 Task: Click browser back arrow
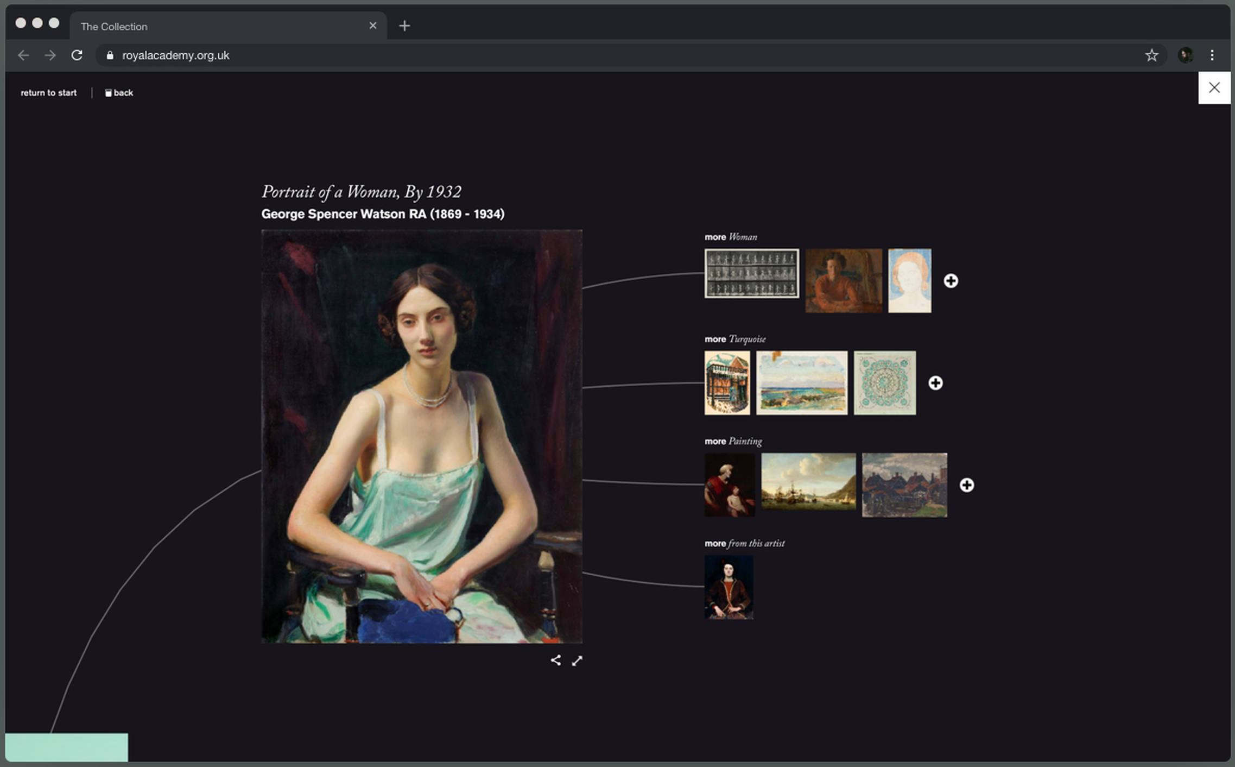(x=23, y=55)
